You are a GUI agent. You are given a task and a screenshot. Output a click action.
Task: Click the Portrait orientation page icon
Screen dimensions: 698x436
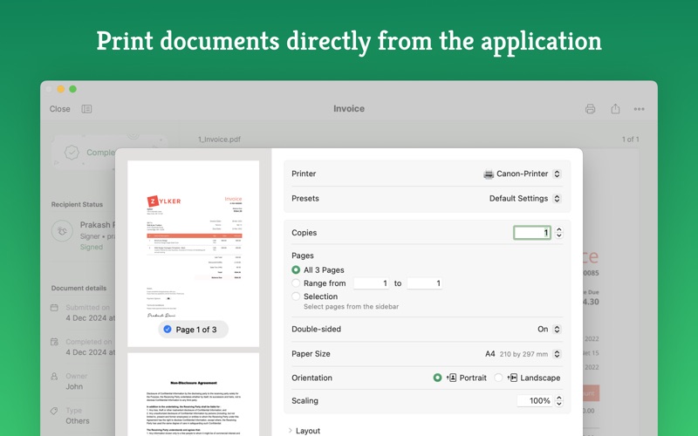pyautogui.click(x=452, y=378)
